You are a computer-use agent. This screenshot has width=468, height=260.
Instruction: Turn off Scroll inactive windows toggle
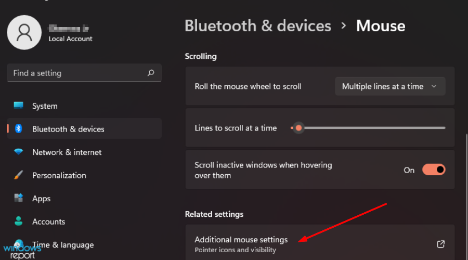434,170
